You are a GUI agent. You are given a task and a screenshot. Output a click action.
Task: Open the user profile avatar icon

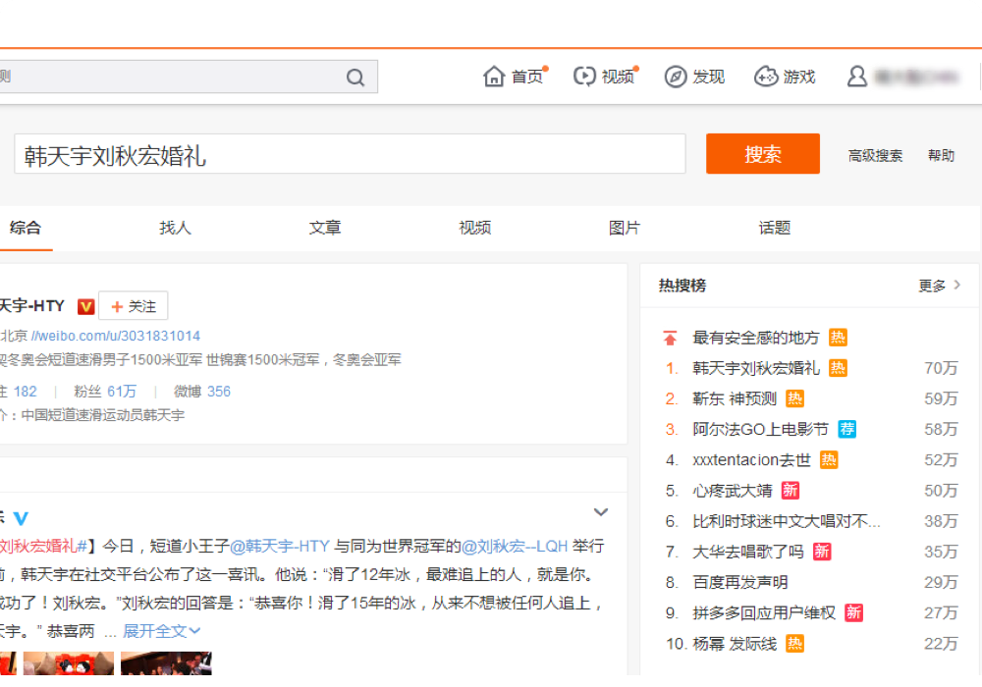857,77
